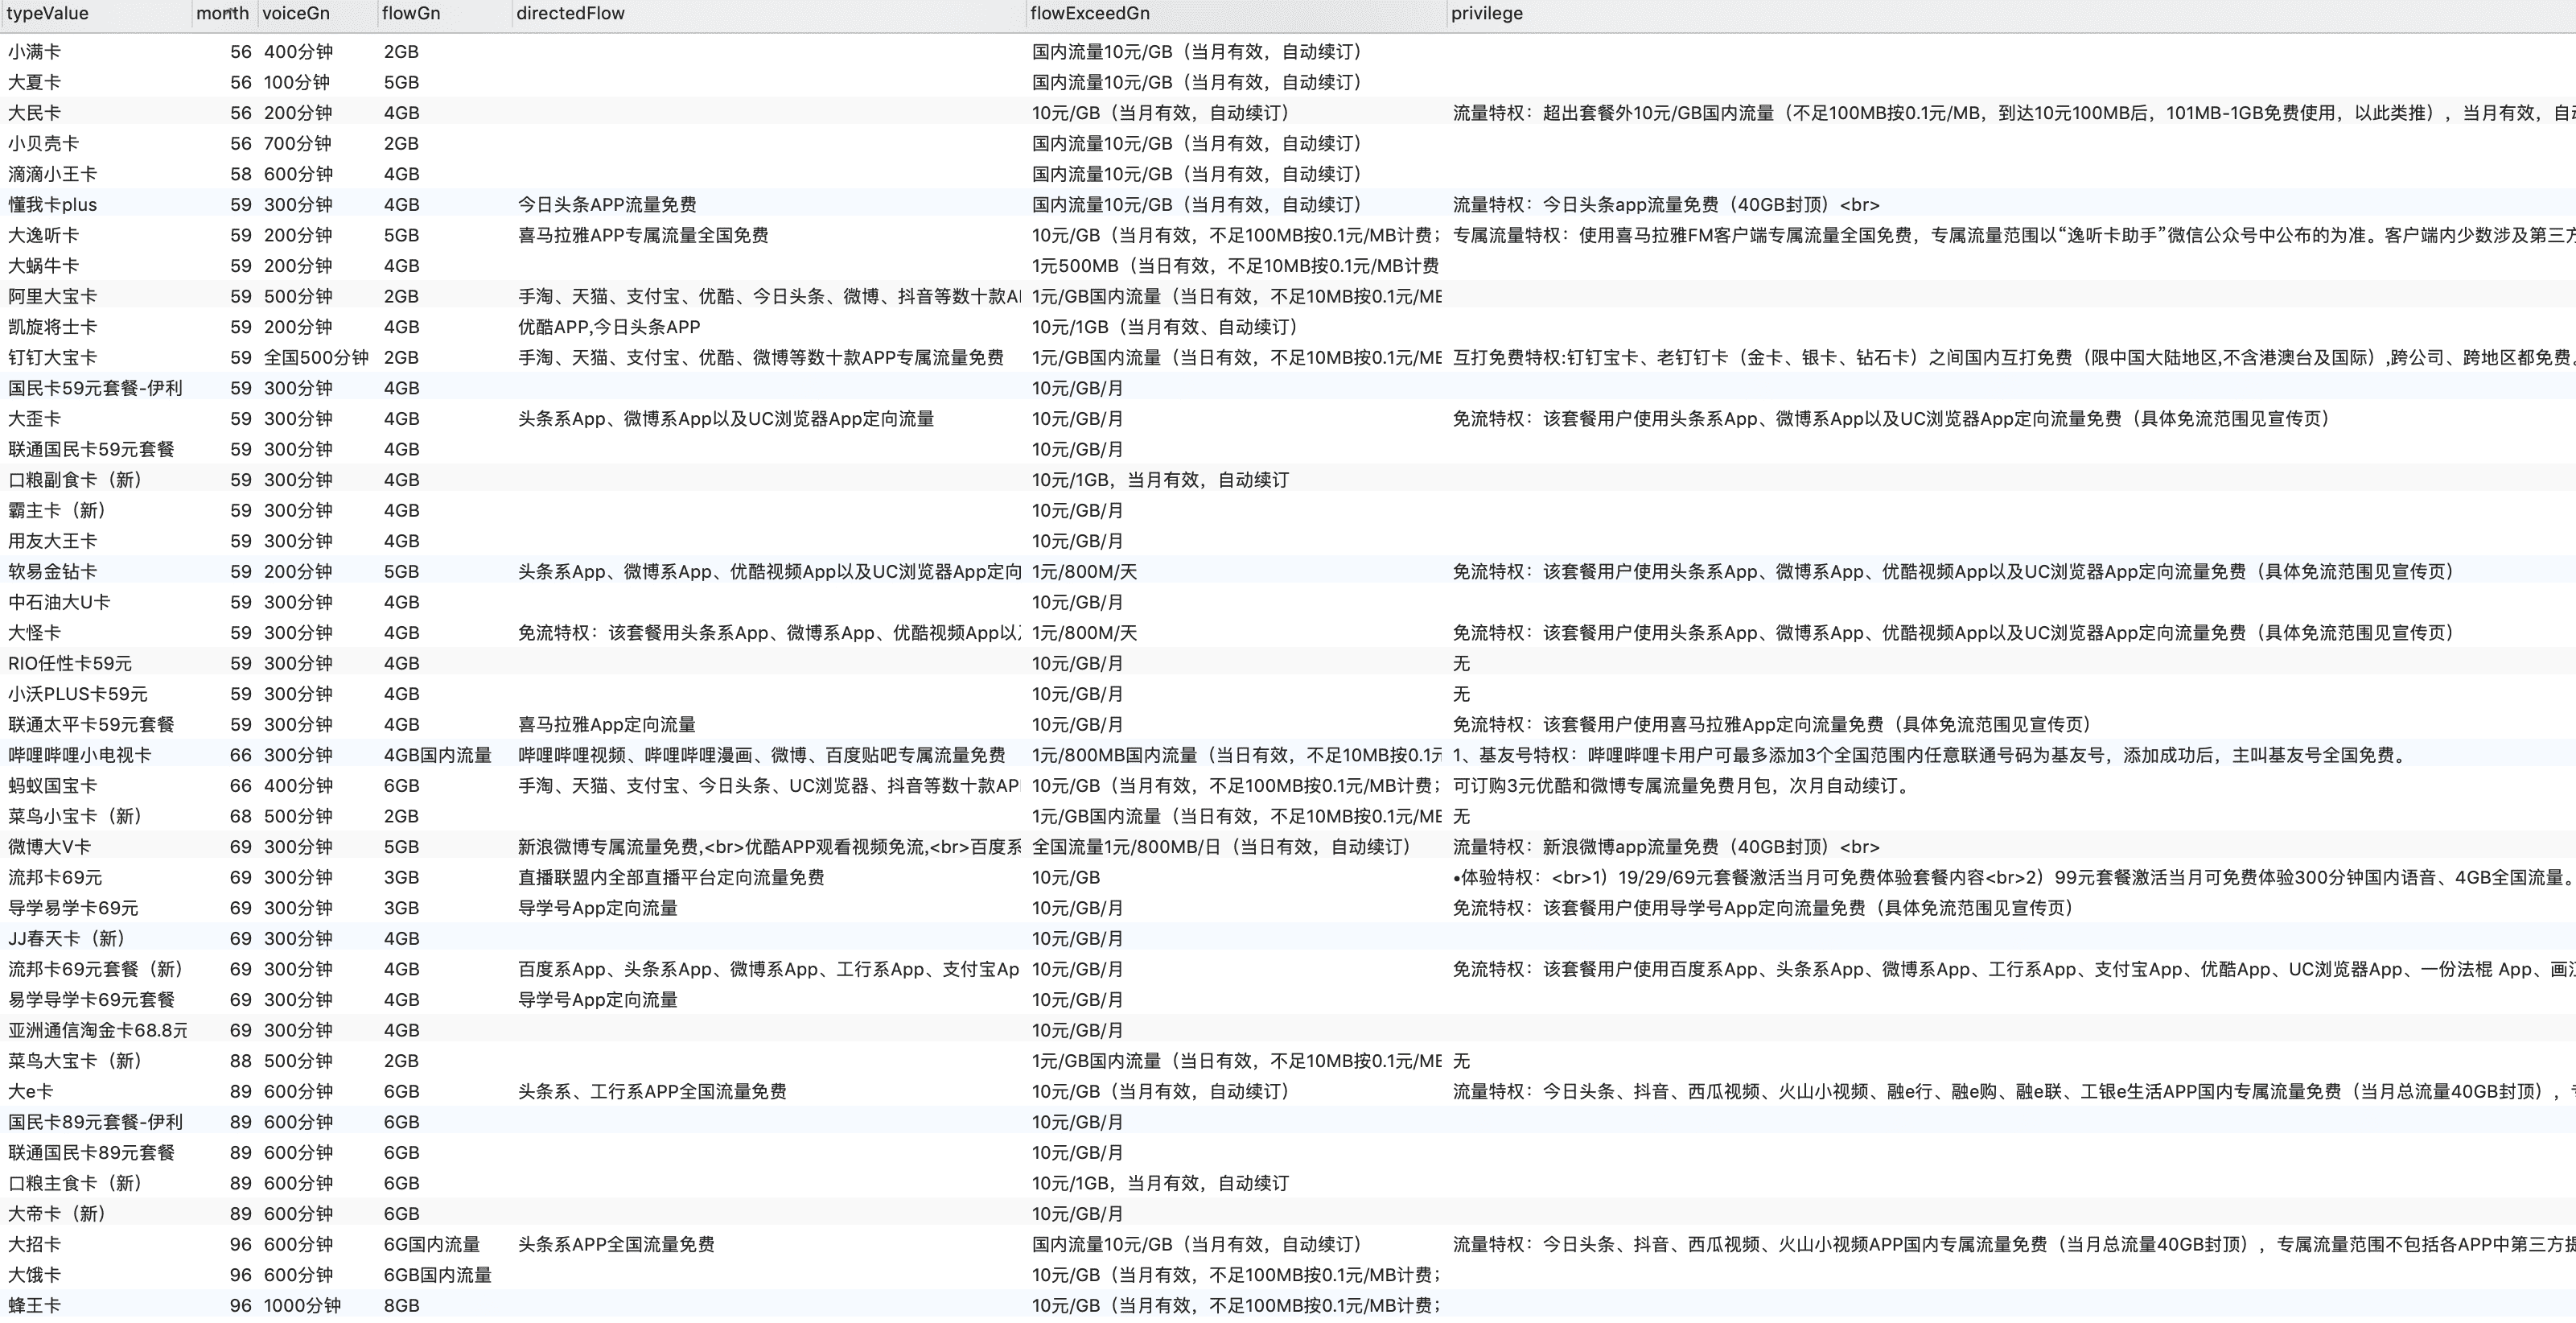Select the 大逸听卡 cell
The width and height of the screenshot is (2576, 1323).
[43, 235]
